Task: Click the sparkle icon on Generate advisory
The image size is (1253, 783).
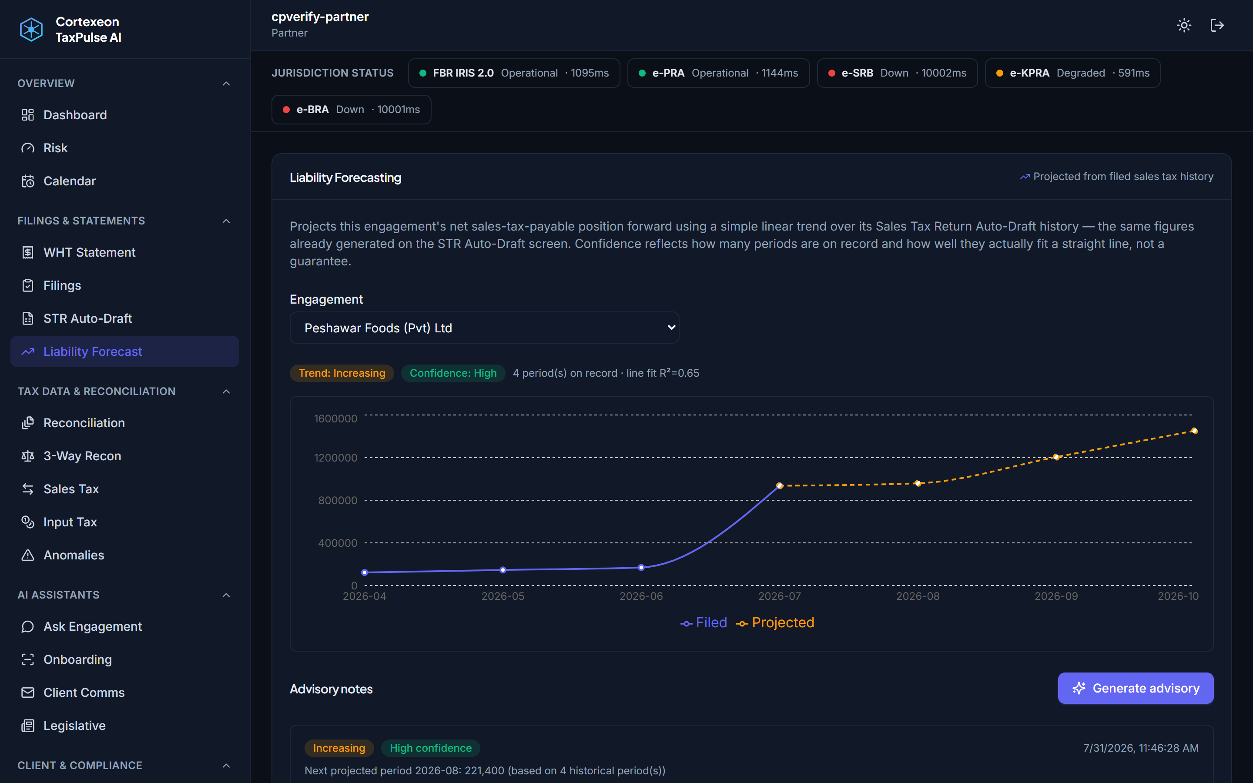Action: pos(1079,688)
